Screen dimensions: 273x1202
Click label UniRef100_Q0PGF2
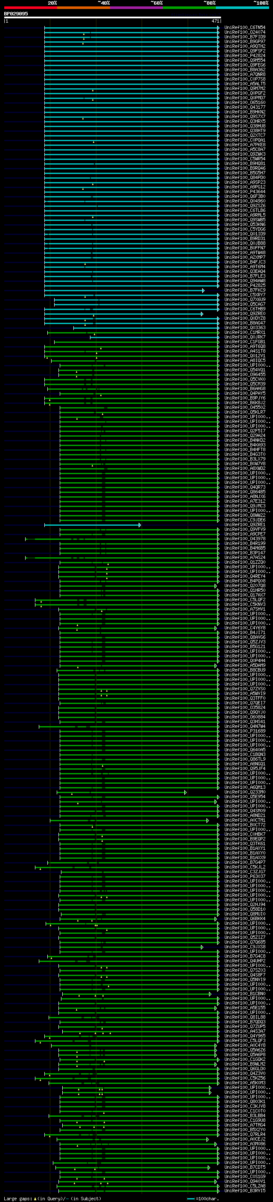coord(245,93)
